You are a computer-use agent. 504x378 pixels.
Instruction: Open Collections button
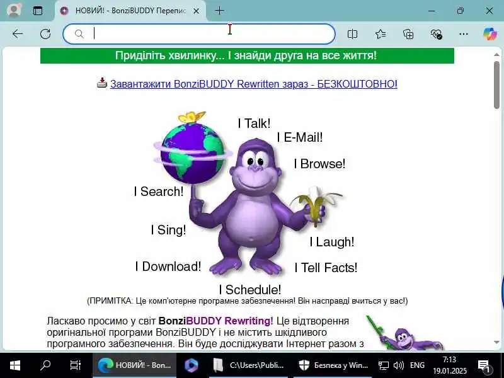pos(408,34)
